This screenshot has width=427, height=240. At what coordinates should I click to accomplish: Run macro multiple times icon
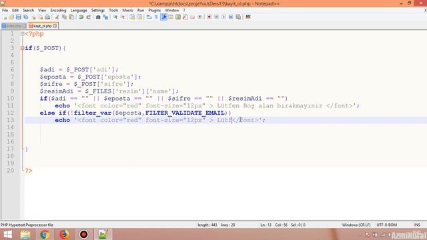(231, 17)
